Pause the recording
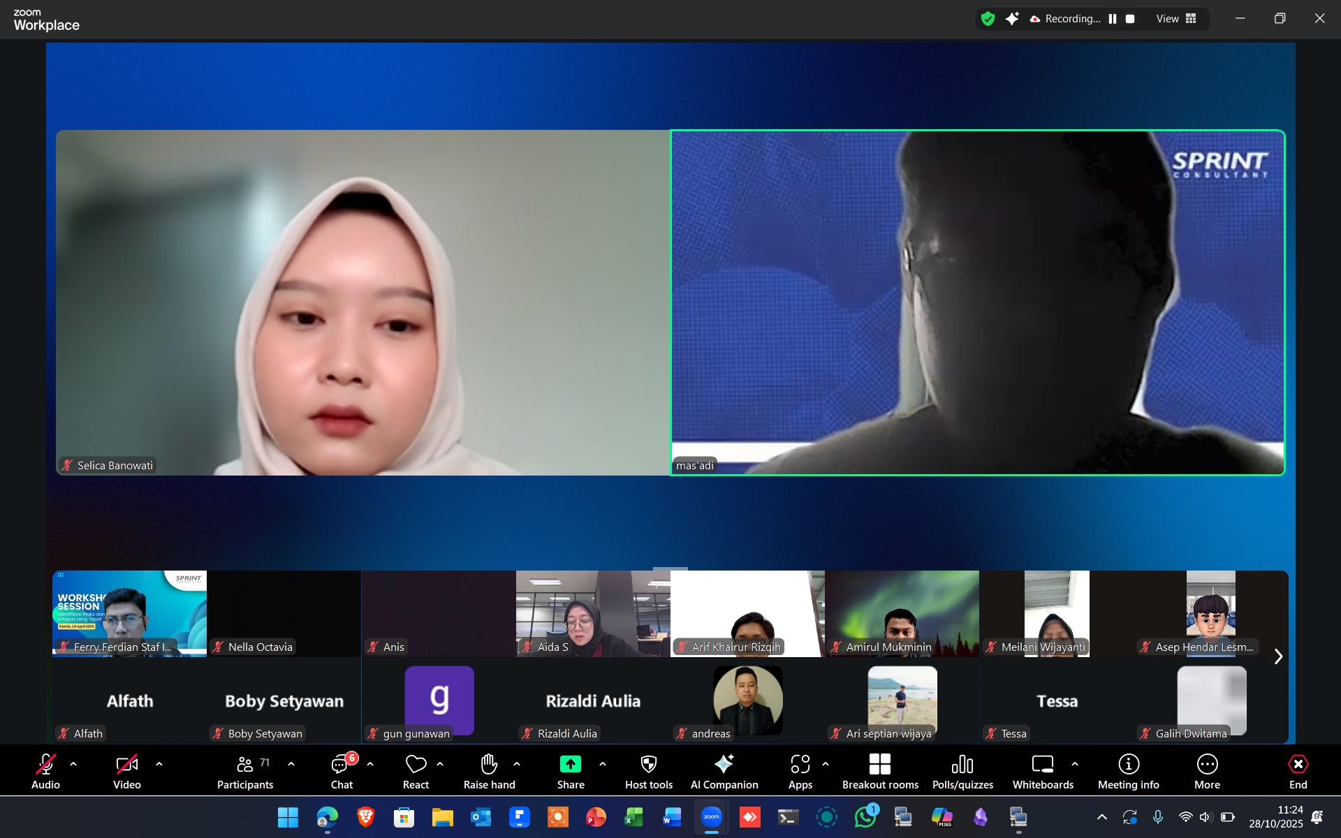1341x838 pixels. pyautogui.click(x=1113, y=19)
